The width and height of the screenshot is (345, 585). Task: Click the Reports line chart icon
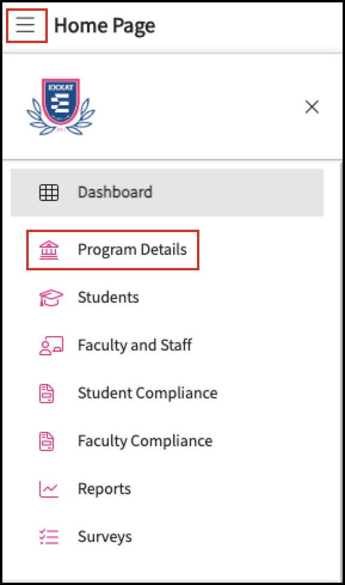pos(49,489)
